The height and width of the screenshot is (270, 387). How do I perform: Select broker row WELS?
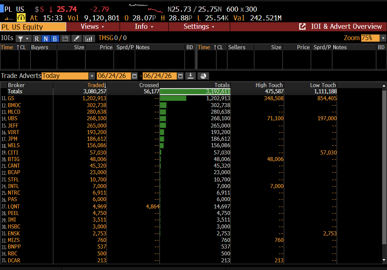[168, 145]
